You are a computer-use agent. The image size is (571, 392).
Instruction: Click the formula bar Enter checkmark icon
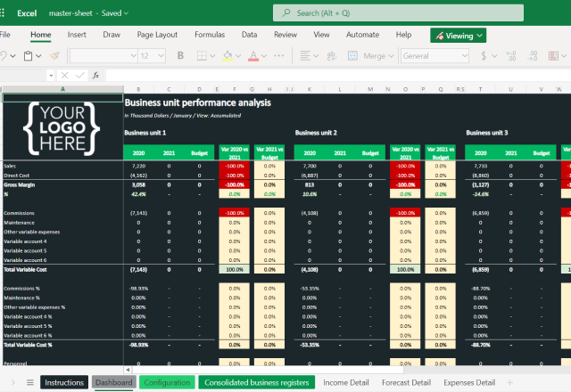click(x=79, y=75)
